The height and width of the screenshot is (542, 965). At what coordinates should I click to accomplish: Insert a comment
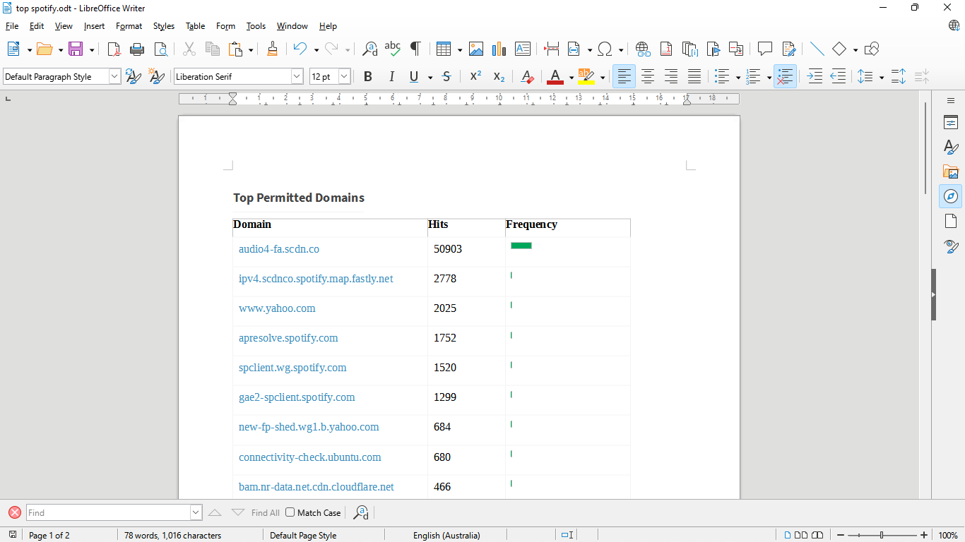tap(764, 49)
